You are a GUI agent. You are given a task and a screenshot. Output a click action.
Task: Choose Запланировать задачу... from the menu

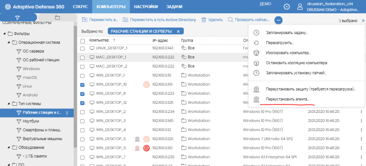coord(287,32)
